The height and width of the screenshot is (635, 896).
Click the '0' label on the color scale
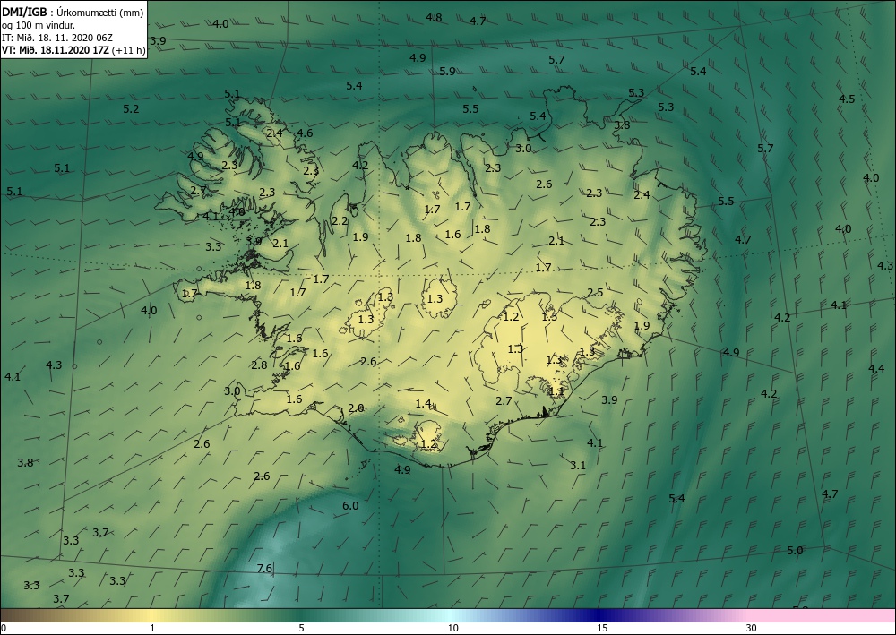[4, 628]
